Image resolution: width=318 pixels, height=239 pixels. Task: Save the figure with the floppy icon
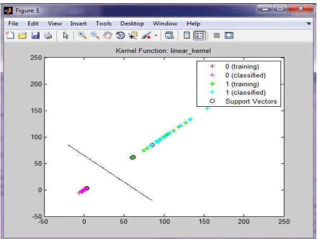[x=36, y=35]
